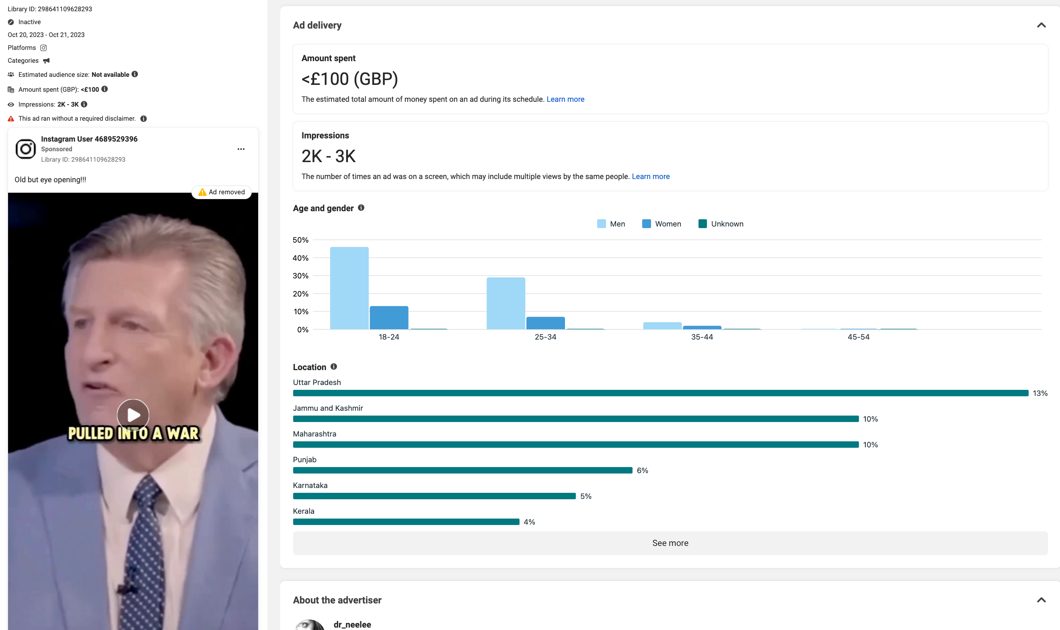Collapse the Ad delivery section
This screenshot has width=1060, height=630.
1041,25
